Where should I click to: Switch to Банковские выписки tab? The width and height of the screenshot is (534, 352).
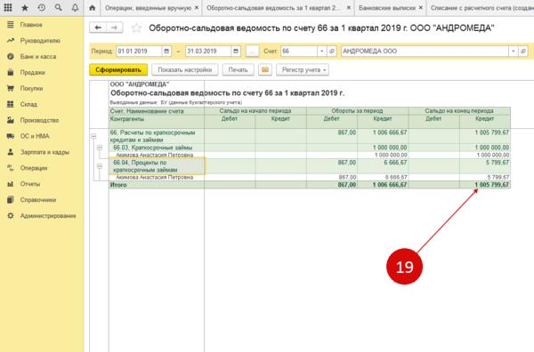pos(387,8)
